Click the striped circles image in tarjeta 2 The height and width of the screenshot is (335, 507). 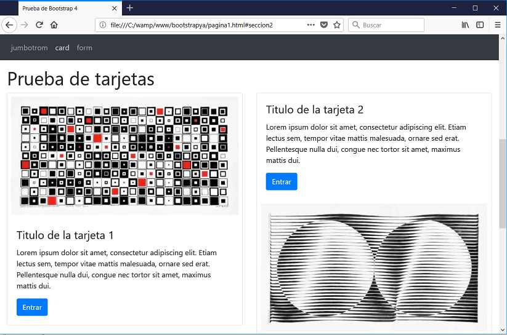pos(374,268)
